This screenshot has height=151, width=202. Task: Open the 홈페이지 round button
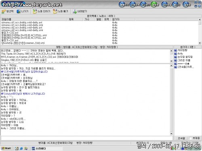[124, 4]
